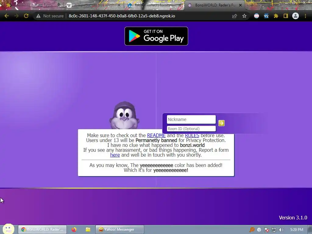The height and width of the screenshot is (234, 312).
Task: Open the RULES link
Action: 192,136
